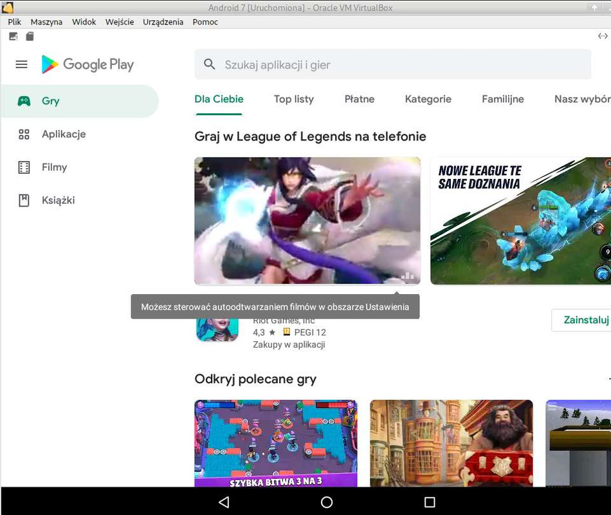This screenshot has width=611, height=515.
Task: Open the hamburger navigation menu
Action: pyautogui.click(x=21, y=64)
